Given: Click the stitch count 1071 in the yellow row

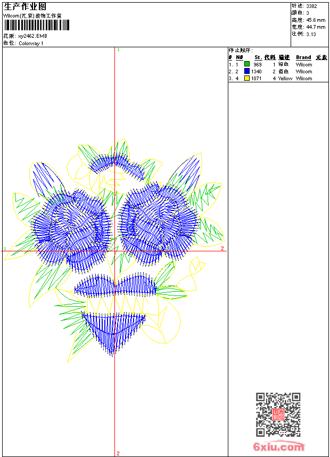Looking at the screenshot, I should coord(256,79).
